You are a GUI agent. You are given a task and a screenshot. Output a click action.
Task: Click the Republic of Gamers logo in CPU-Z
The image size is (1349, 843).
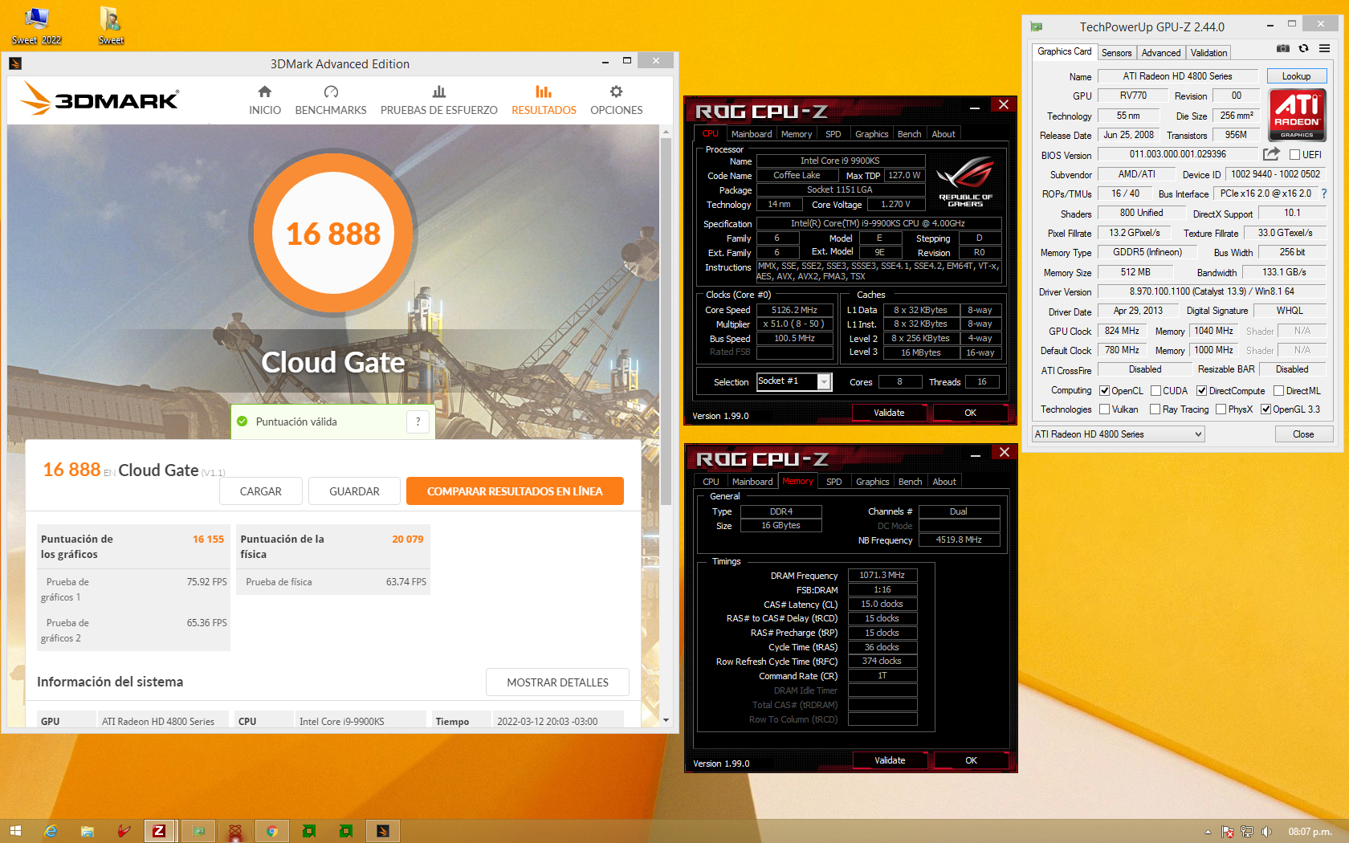pyautogui.click(x=964, y=183)
